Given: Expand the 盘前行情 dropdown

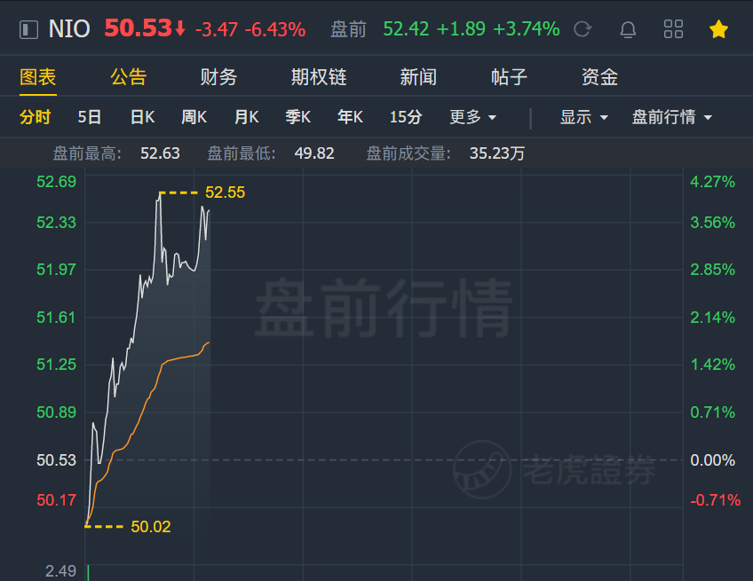Looking at the screenshot, I should click(672, 117).
